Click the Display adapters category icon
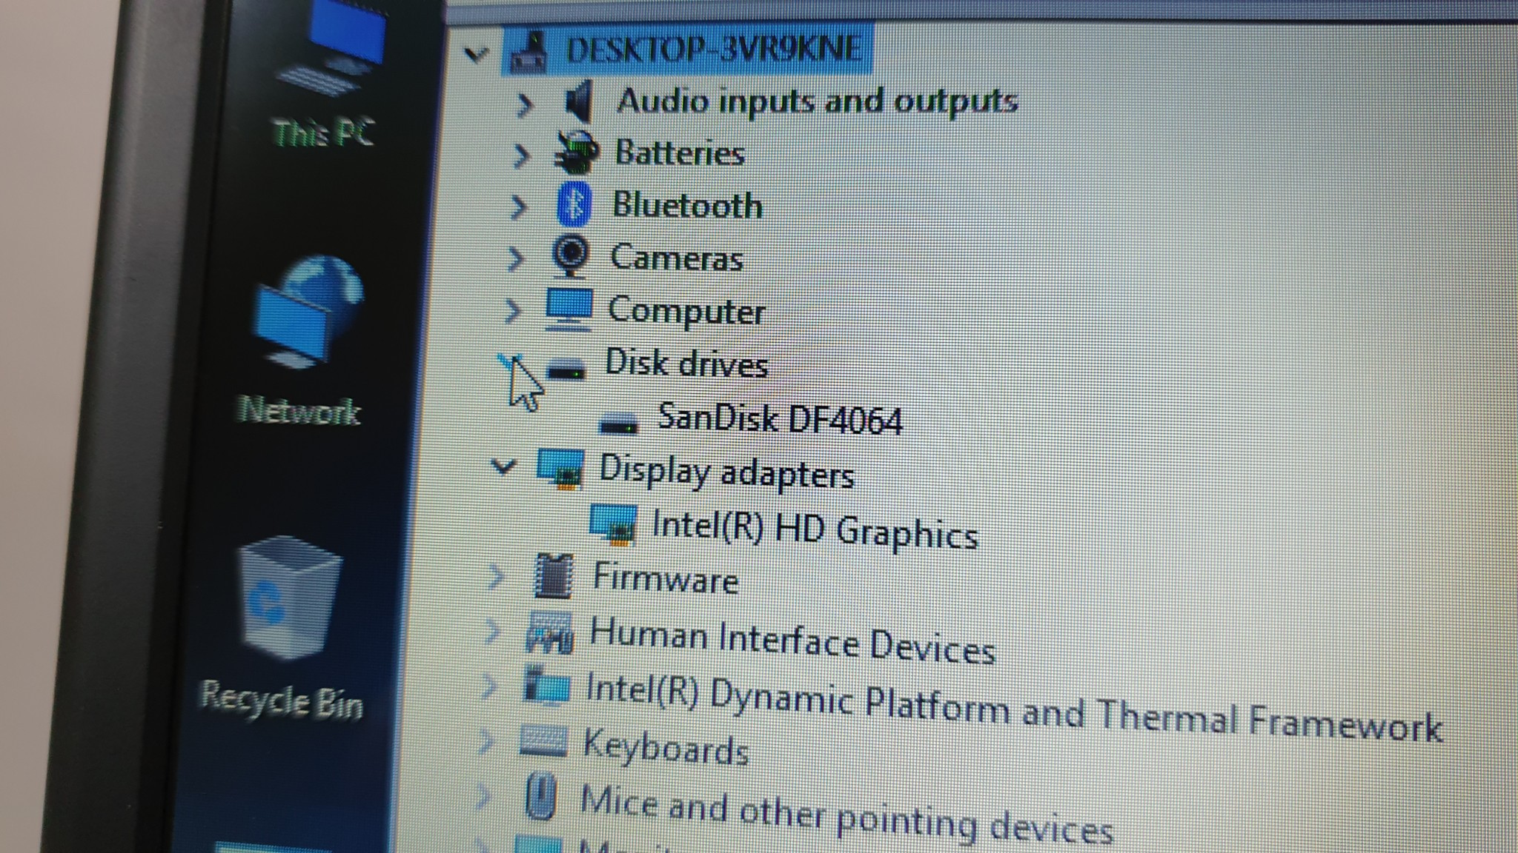This screenshot has height=853, width=1518. (561, 469)
